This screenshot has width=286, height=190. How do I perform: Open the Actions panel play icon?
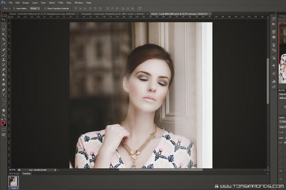point(274,24)
